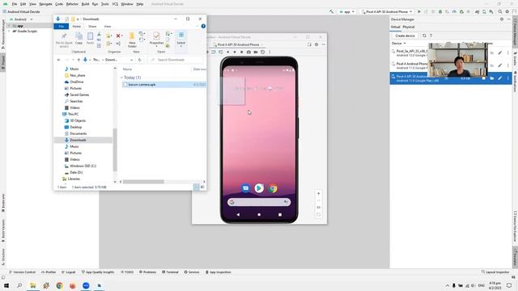Refresh device list icon next to Create device
Screen dimensions: 518x291
(x=424, y=36)
